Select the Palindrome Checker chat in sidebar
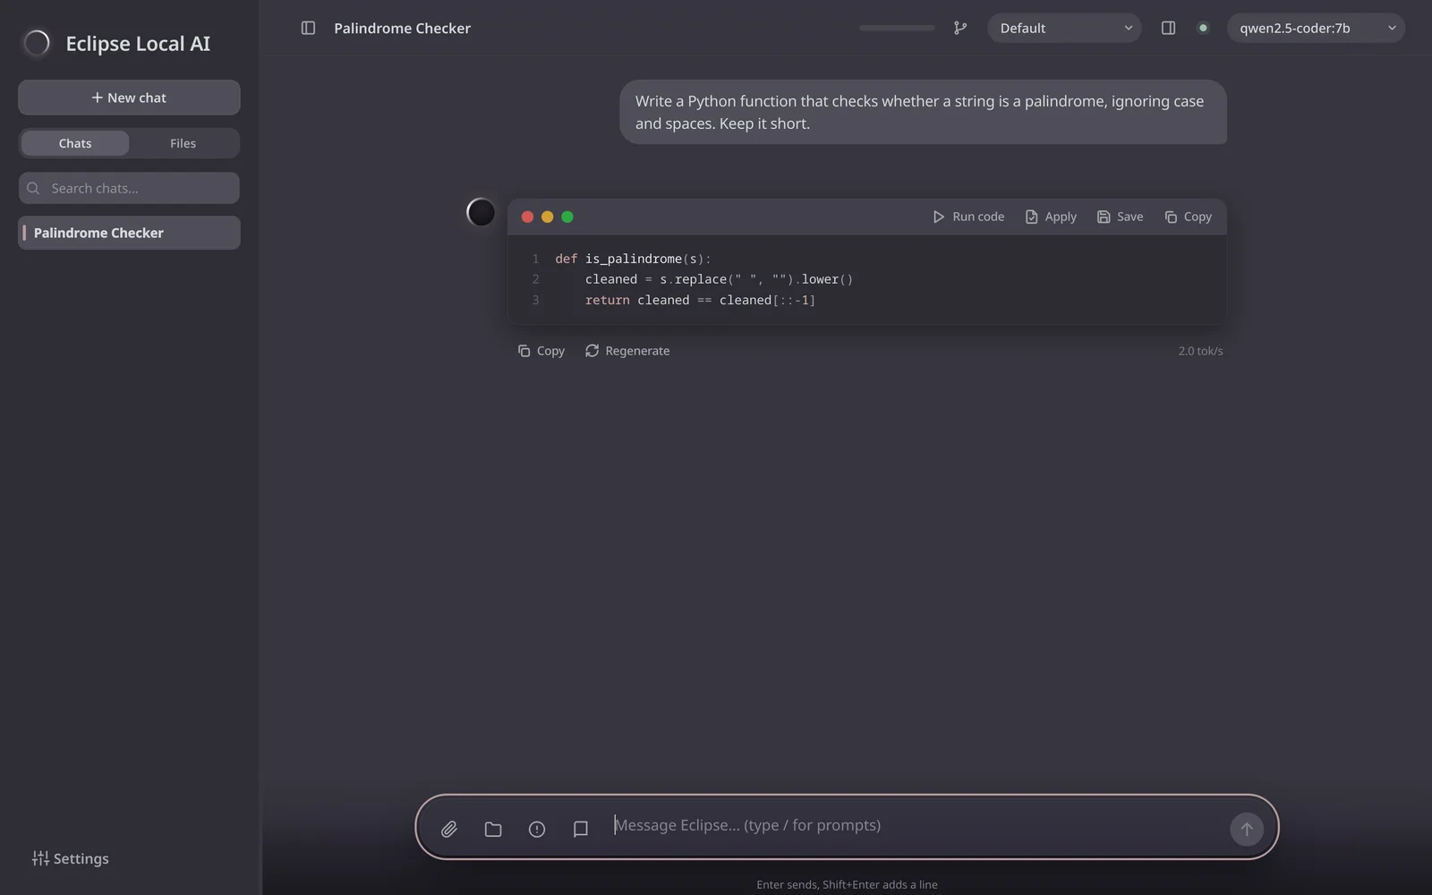 pos(129,233)
